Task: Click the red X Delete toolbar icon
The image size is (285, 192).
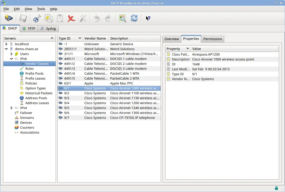Action: click(71, 18)
